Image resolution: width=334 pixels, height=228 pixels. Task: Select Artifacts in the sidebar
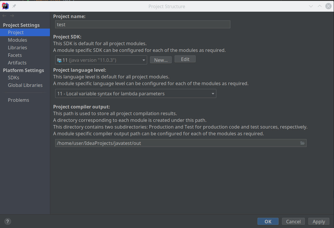tap(17, 63)
